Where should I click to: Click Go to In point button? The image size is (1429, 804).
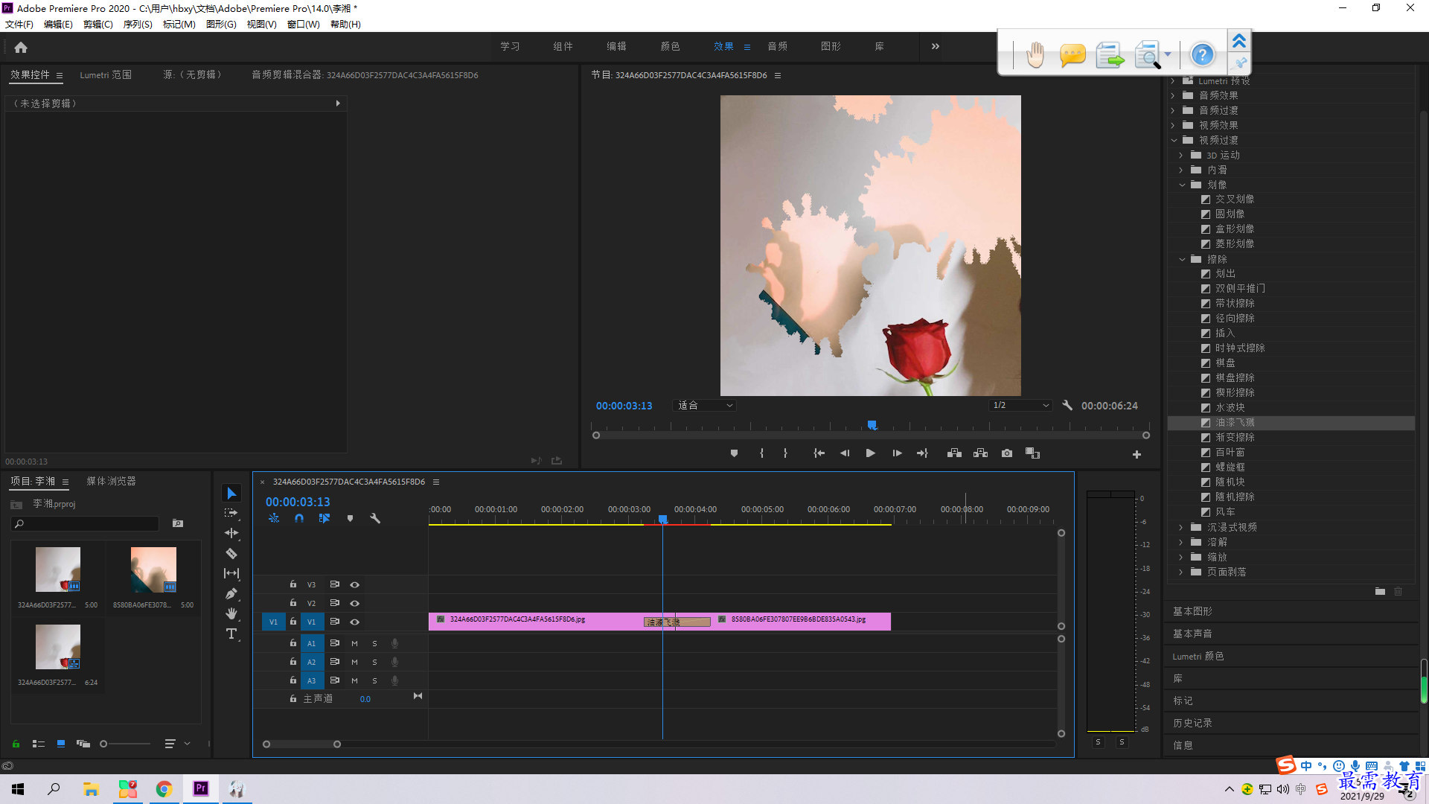(819, 453)
